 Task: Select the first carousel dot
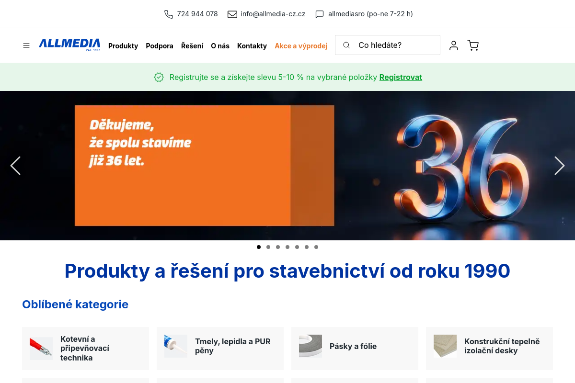click(259, 247)
